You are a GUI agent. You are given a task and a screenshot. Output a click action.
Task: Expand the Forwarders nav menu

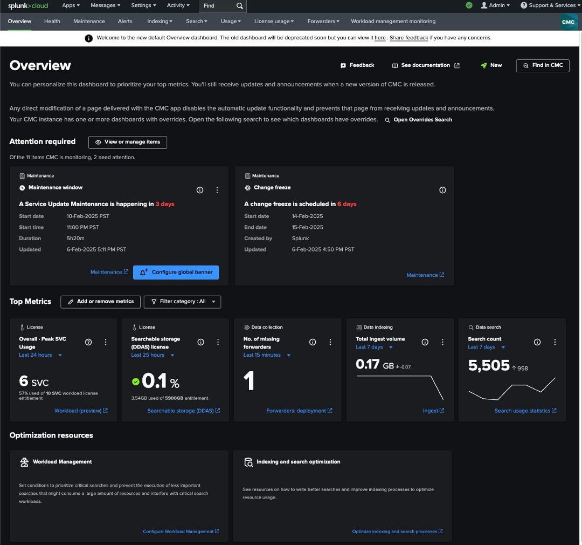(x=323, y=22)
